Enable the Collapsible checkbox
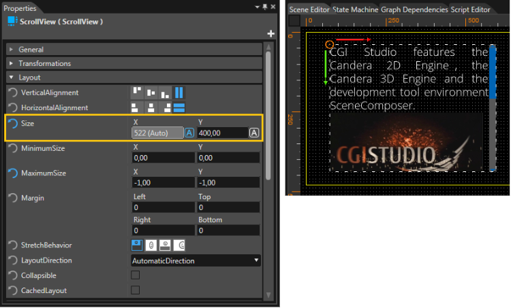The width and height of the screenshot is (511, 308). (x=136, y=275)
